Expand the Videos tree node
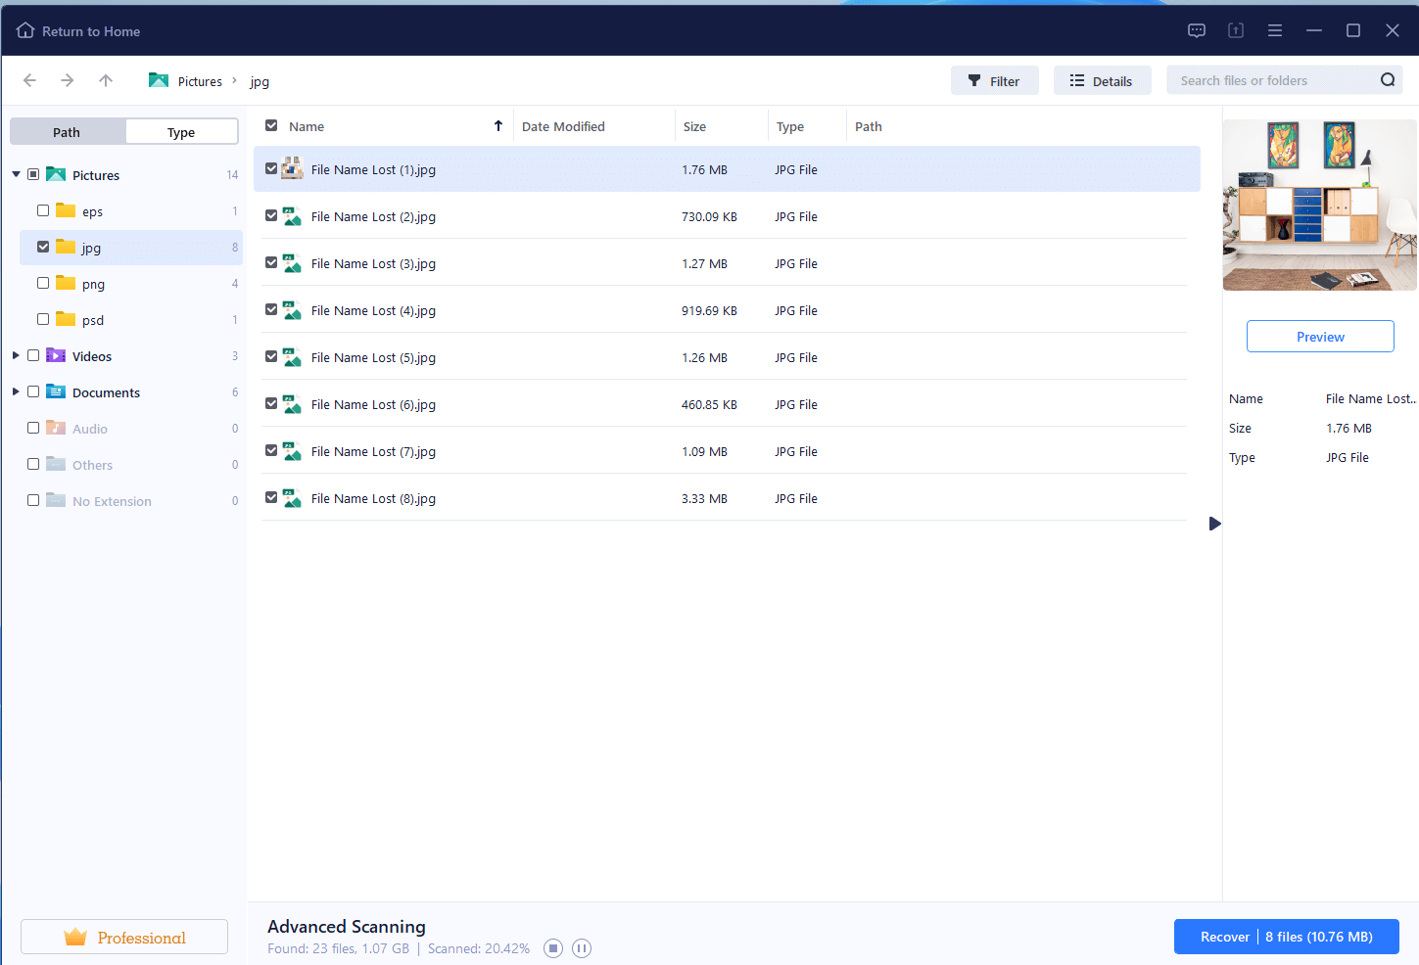The image size is (1419, 965). [x=16, y=356]
